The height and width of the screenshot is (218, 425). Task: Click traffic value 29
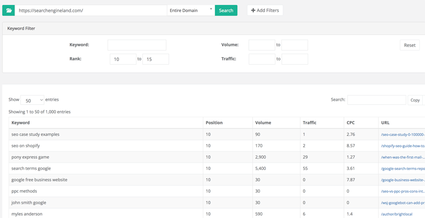coord(305,157)
